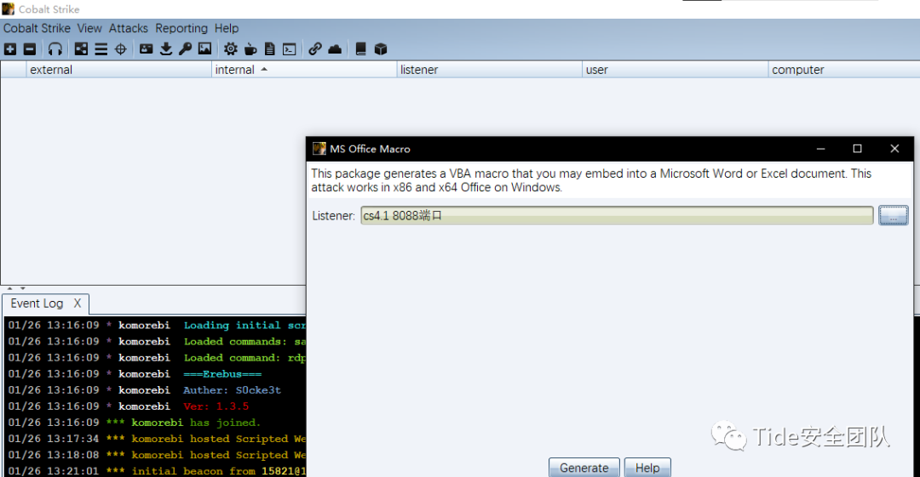The image size is (920, 477).
Task: Click Help in MS Office Macro dialog
Action: point(647,468)
